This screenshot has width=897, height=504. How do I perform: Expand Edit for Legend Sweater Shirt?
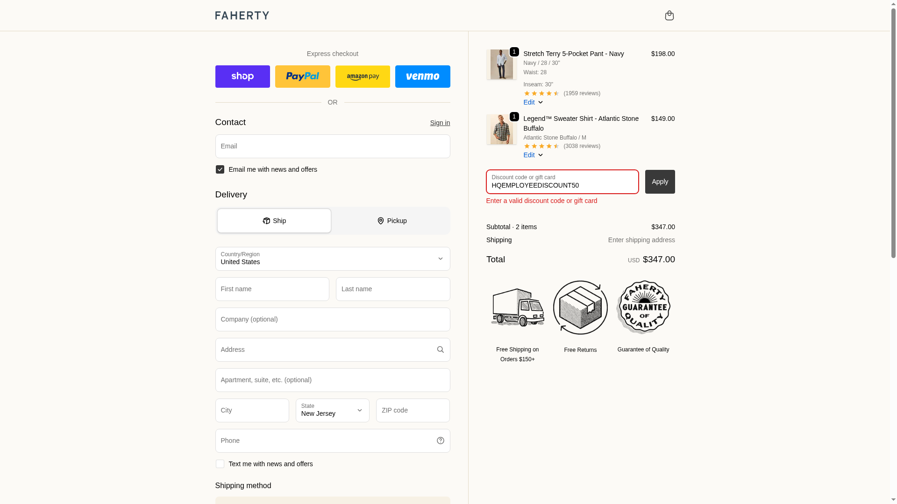tap(534, 155)
